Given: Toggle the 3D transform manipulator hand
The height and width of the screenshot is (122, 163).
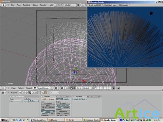Looking at the screenshot, I should click(71, 88).
